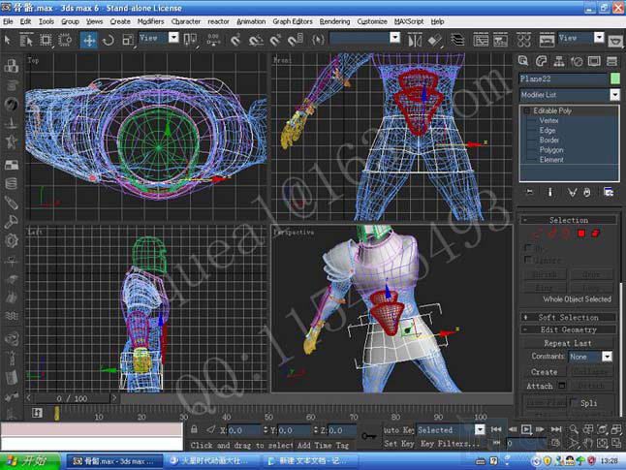Click Show End Result toggle icon
626x470 pixels.
click(x=550, y=192)
